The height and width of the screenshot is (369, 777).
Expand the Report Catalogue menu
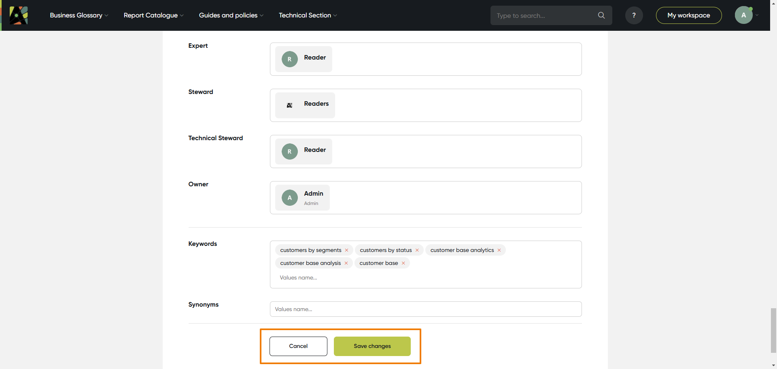click(153, 15)
